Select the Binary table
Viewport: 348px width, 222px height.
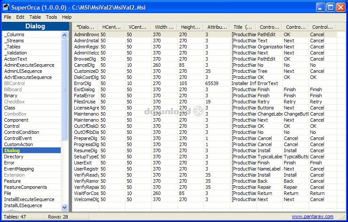tap(32, 96)
